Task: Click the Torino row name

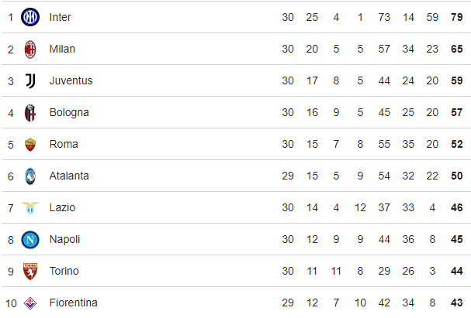Action: (x=64, y=271)
